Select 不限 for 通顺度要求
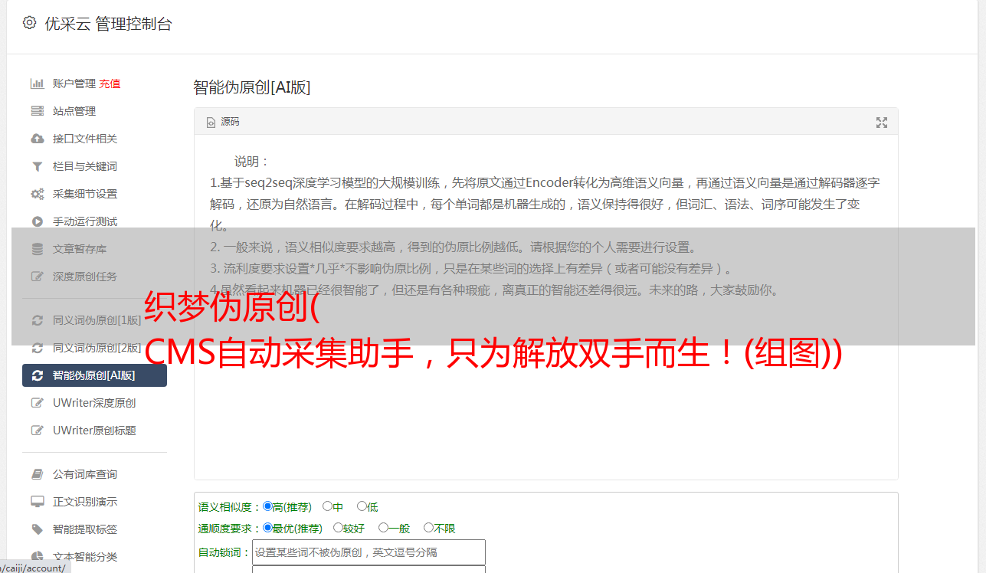Viewport: 986px width, 573px height. coord(428,528)
